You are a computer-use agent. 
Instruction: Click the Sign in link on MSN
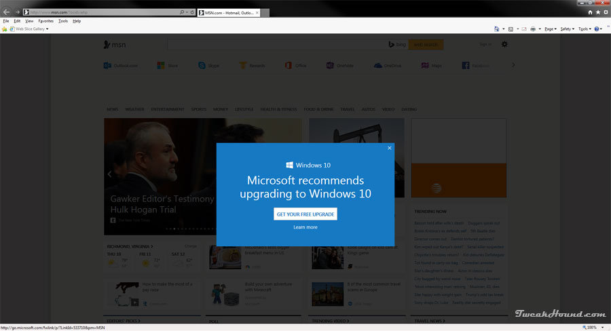point(485,44)
